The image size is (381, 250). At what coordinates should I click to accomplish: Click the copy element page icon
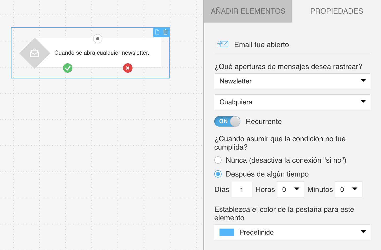[157, 32]
